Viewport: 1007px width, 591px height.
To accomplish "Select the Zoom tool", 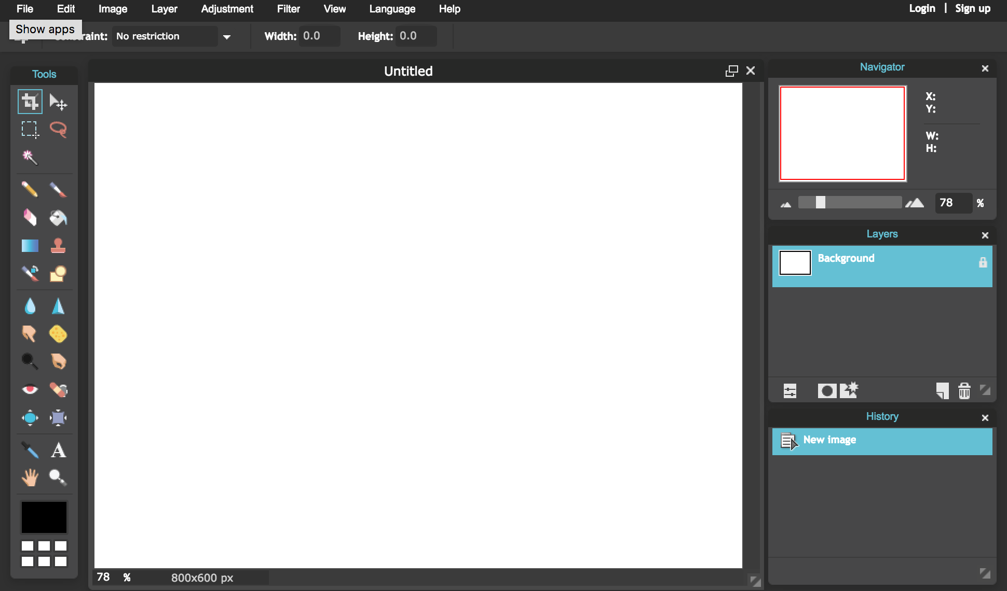I will click(x=58, y=477).
